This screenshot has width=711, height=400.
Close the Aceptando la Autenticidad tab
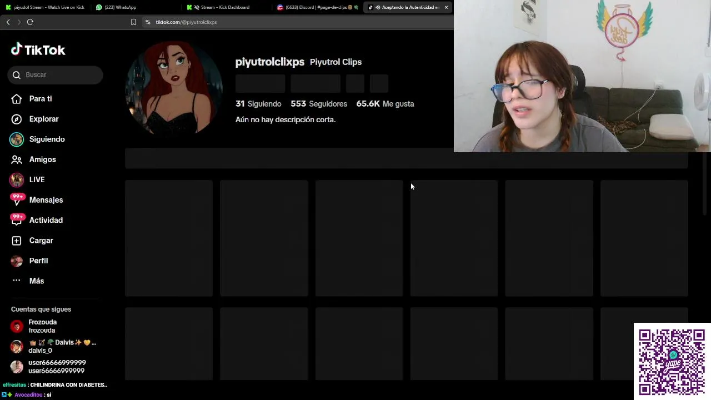click(x=446, y=7)
